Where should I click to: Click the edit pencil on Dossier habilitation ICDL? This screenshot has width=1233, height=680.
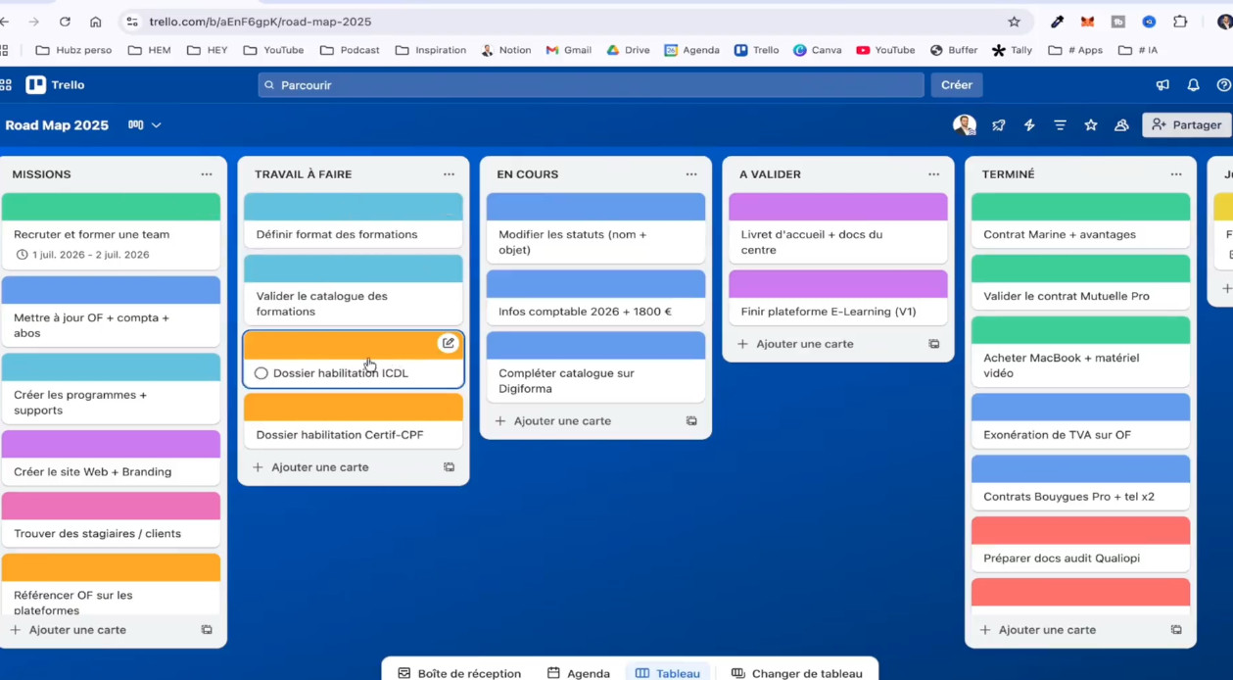click(448, 343)
